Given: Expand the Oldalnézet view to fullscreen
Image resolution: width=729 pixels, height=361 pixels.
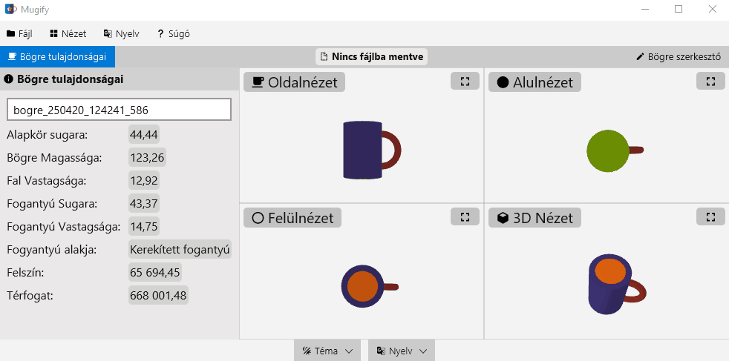Looking at the screenshot, I should (465, 82).
